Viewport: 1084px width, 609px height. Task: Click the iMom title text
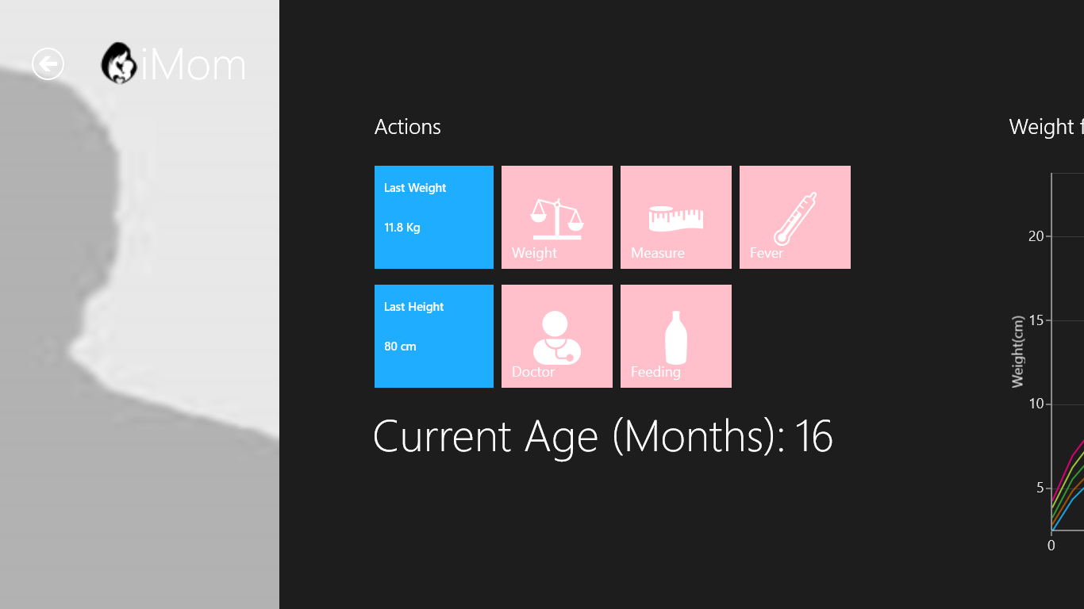[194, 65]
